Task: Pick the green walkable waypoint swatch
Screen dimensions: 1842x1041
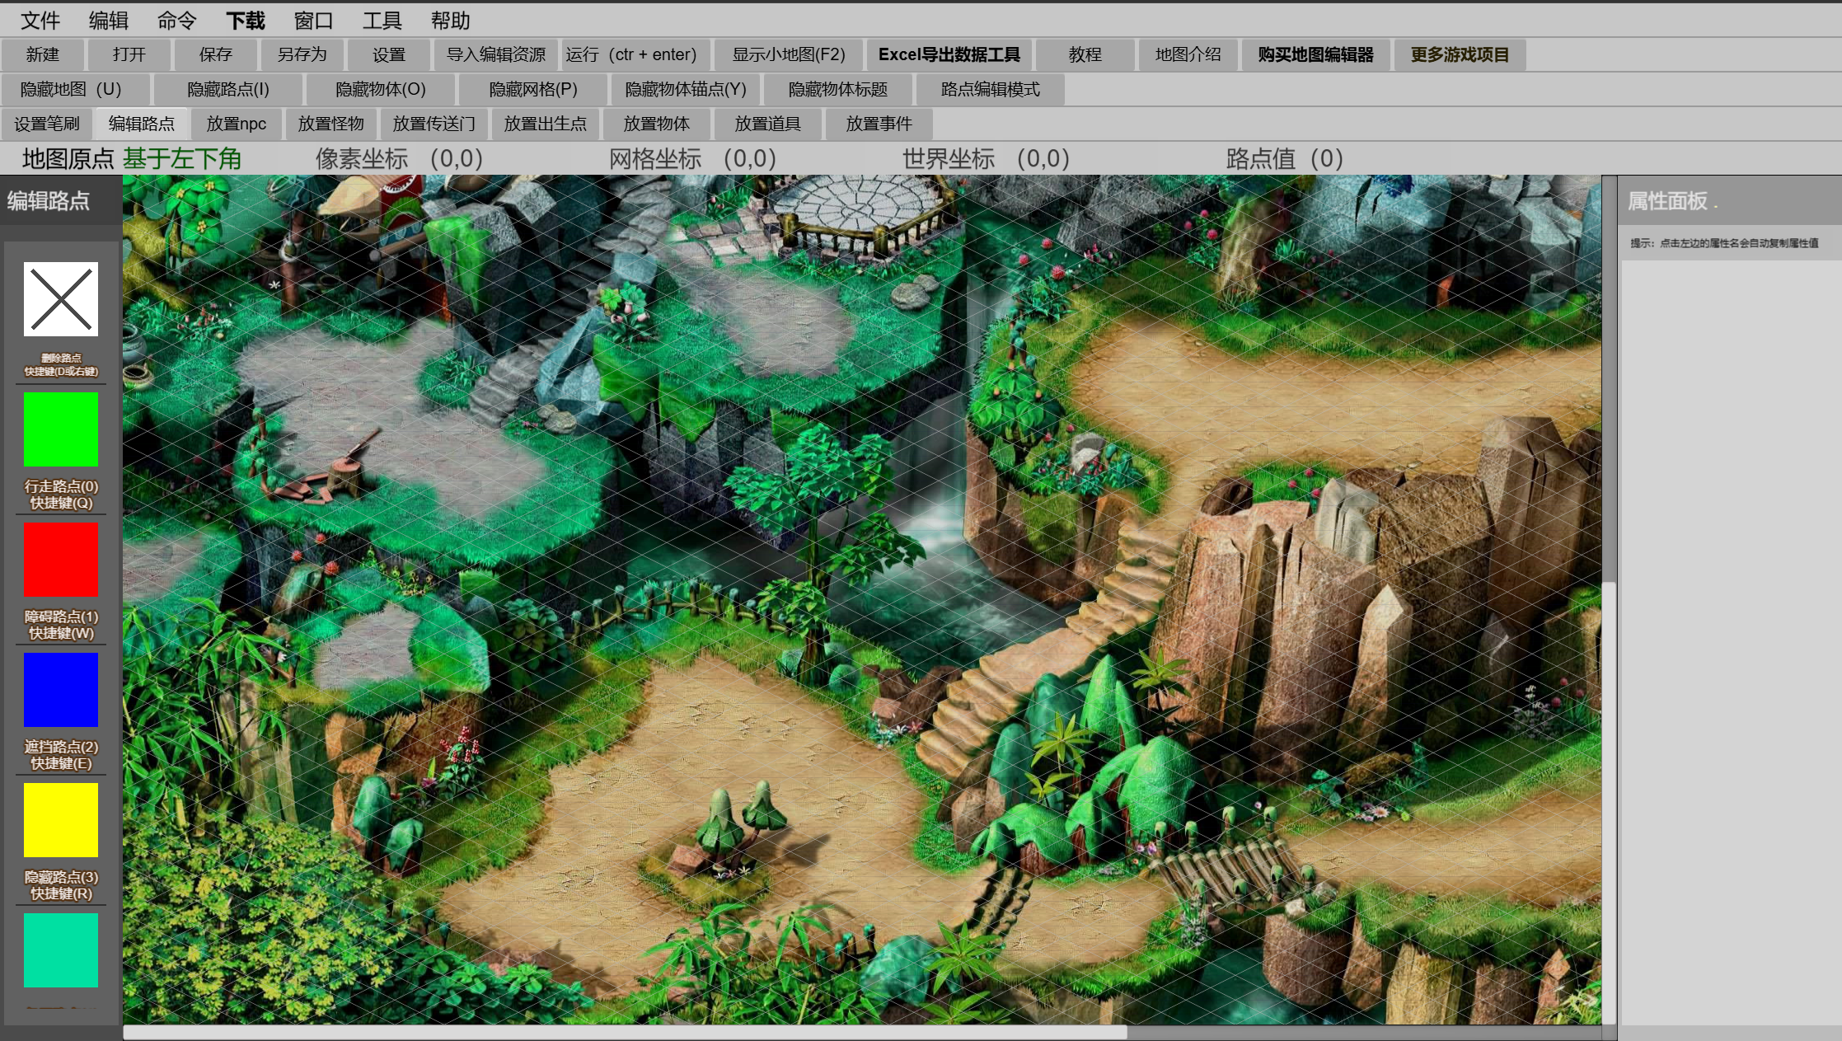Action: (60, 429)
